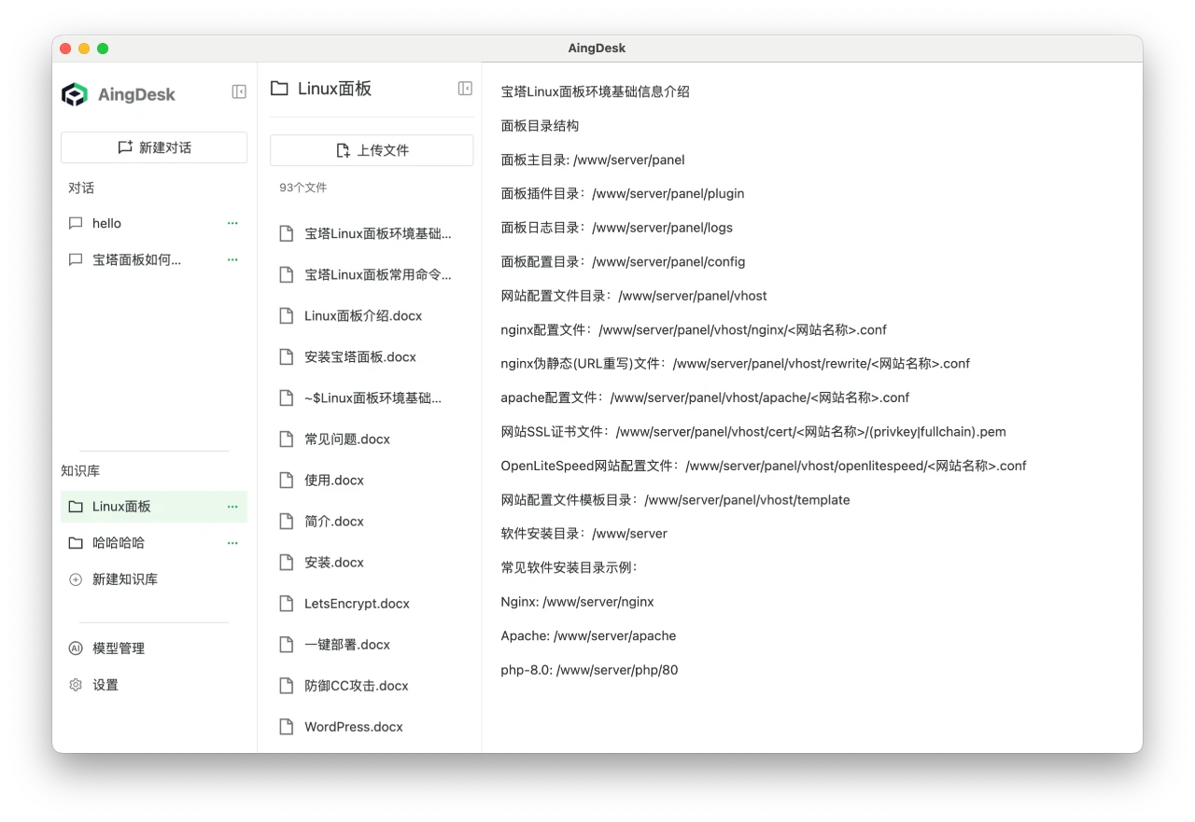
Task: Start a new chat with 新建对话
Action: click(x=153, y=146)
